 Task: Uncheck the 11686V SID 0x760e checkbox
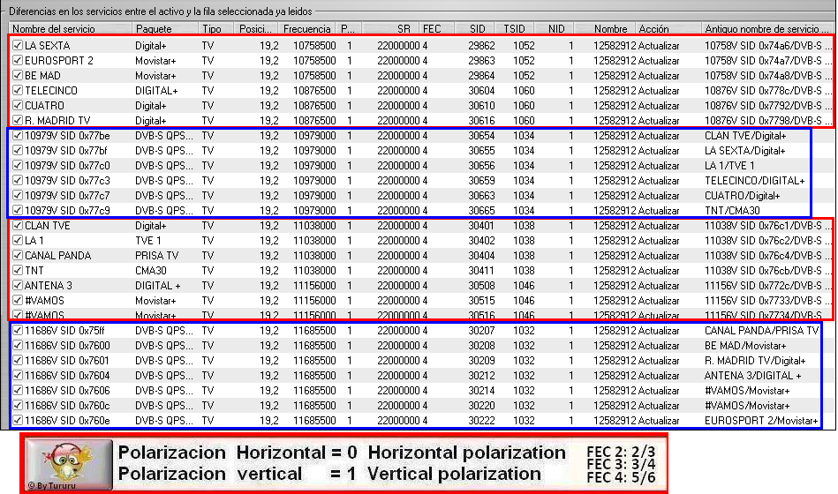18,420
